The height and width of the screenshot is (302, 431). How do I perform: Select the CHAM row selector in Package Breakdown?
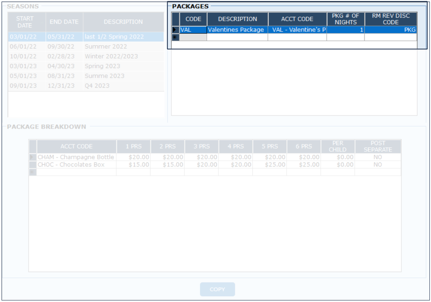33,157
